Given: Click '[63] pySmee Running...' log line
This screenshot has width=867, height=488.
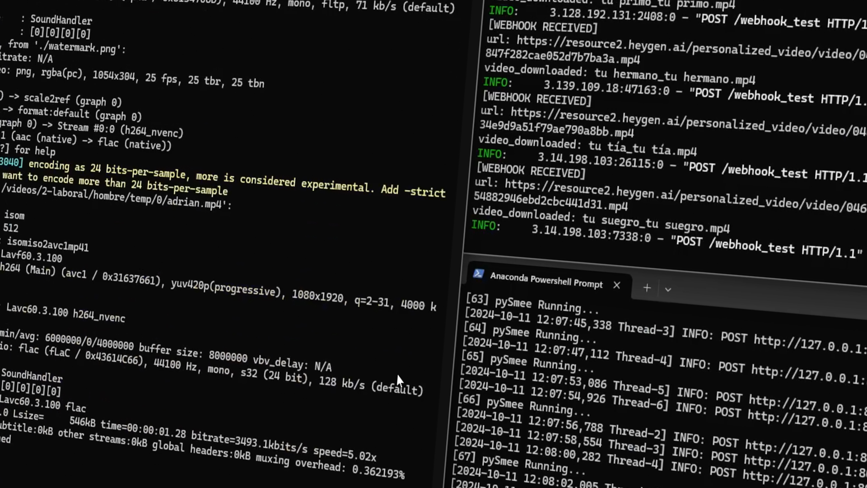Looking at the screenshot, I should coord(532,304).
